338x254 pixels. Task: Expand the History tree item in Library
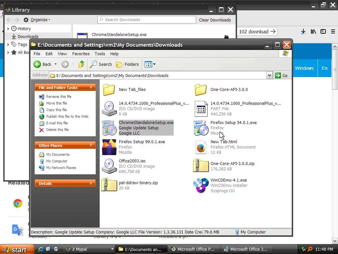(8, 28)
